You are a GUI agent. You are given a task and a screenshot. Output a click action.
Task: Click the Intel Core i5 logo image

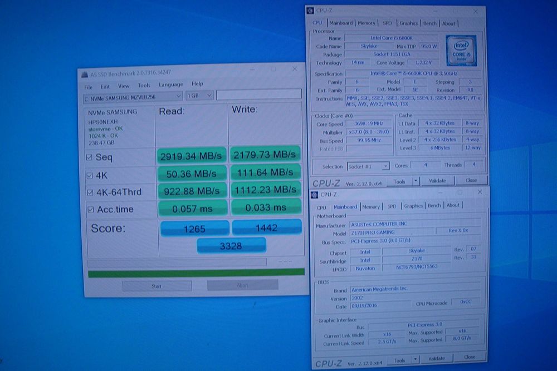tap(461, 51)
